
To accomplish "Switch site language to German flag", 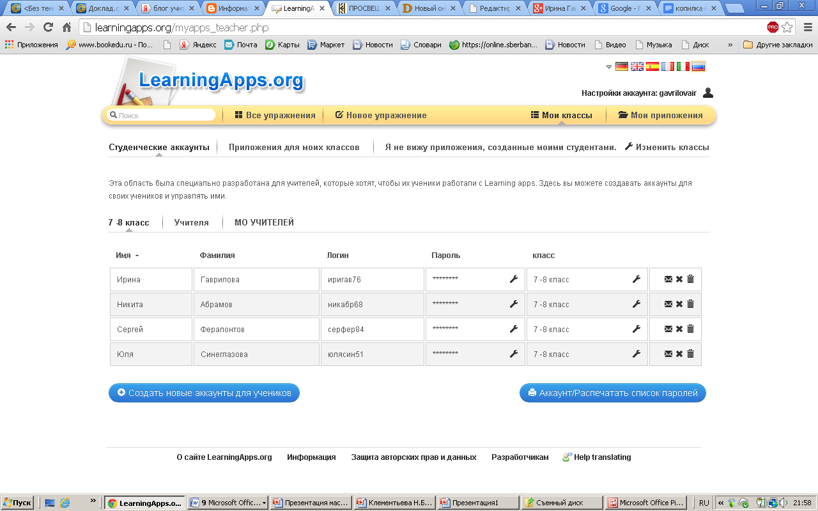I will [x=622, y=66].
